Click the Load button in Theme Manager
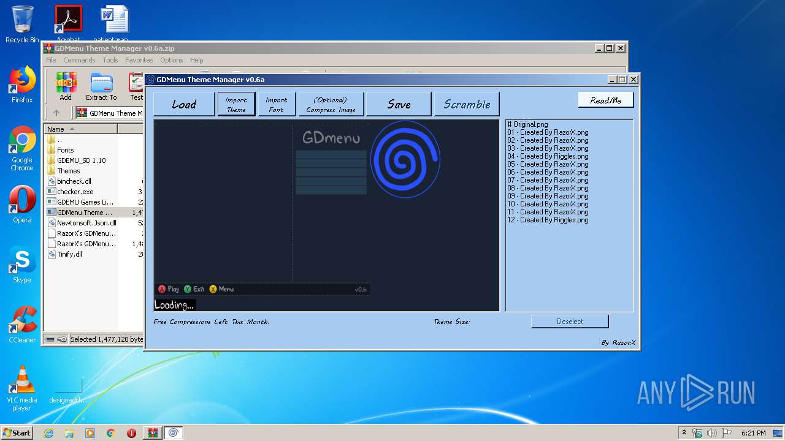This screenshot has width=785, height=441. [x=184, y=104]
